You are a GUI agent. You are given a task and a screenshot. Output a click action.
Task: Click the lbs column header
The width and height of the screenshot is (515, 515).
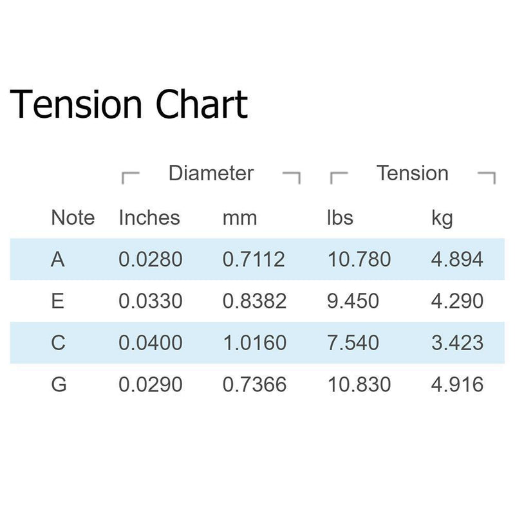[x=340, y=218]
